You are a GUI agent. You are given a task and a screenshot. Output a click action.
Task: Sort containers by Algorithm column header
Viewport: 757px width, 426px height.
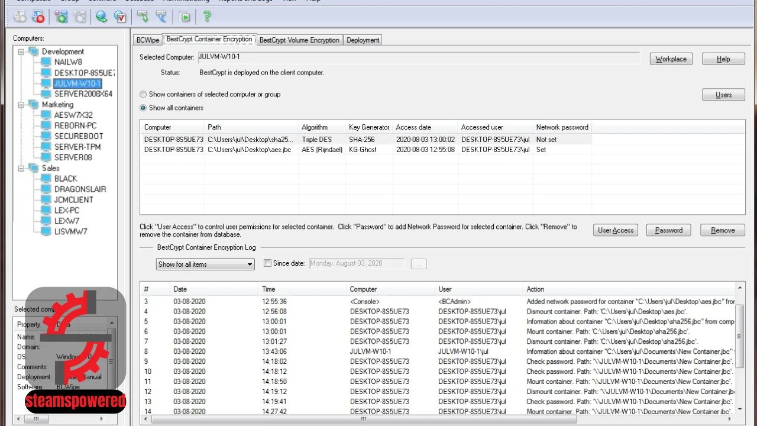click(x=322, y=127)
